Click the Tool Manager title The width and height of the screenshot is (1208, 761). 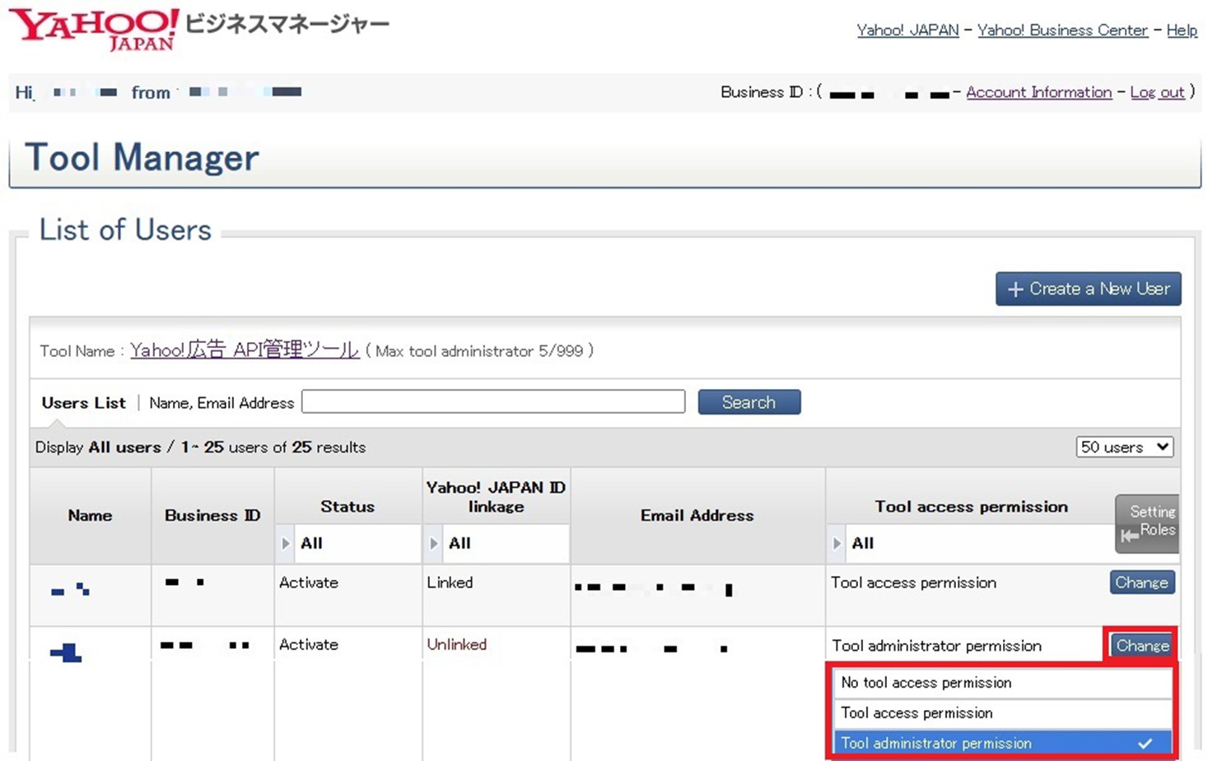[142, 157]
